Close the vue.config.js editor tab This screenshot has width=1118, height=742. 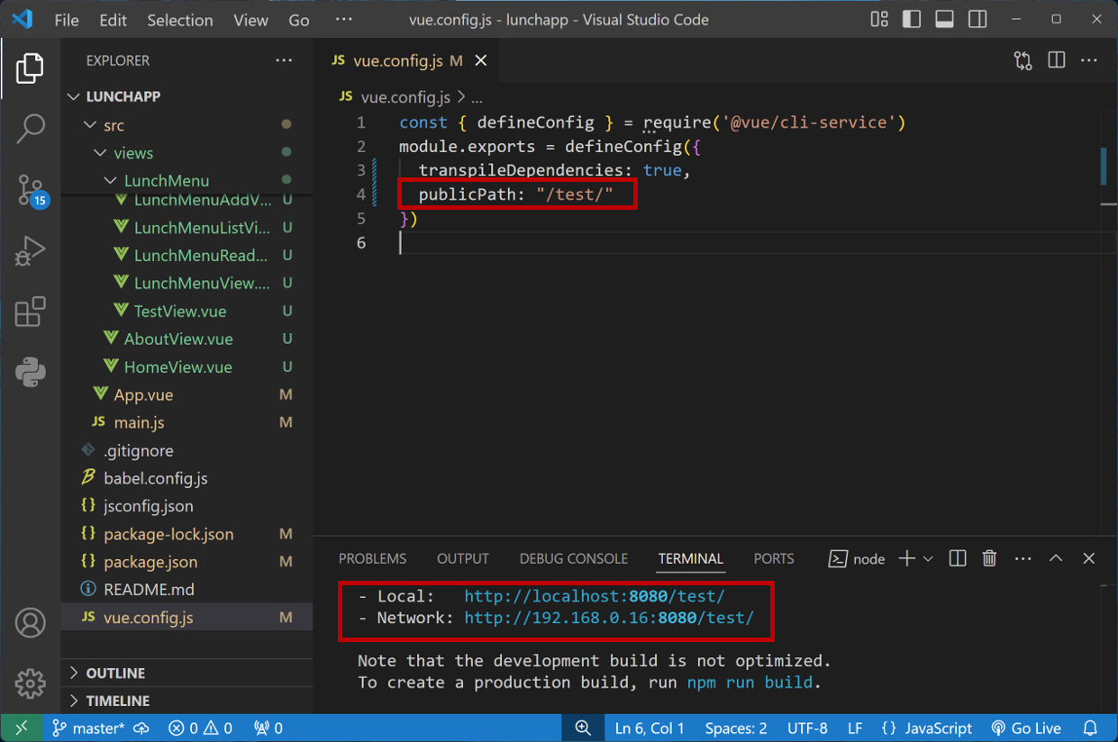pos(481,60)
